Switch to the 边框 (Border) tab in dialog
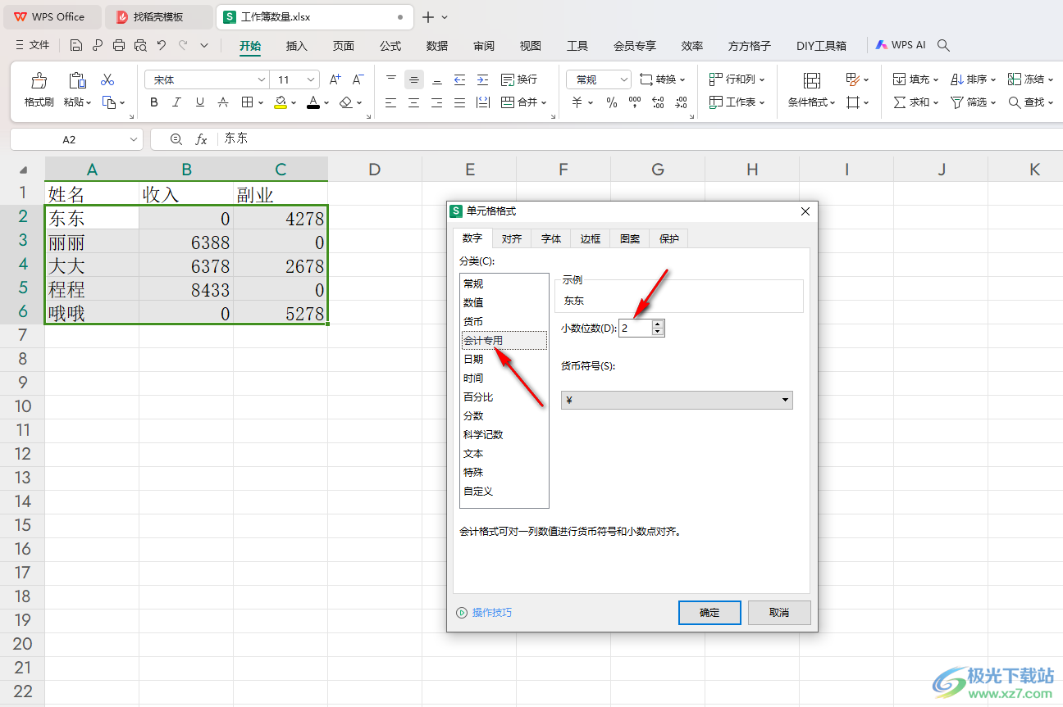The height and width of the screenshot is (707, 1063). pyautogui.click(x=591, y=238)
